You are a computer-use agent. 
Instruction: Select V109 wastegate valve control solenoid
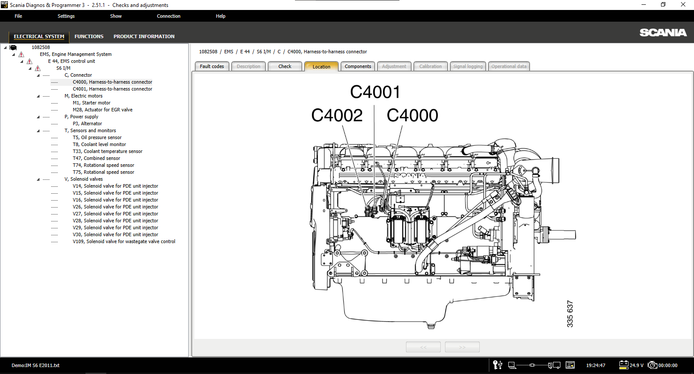124,241
